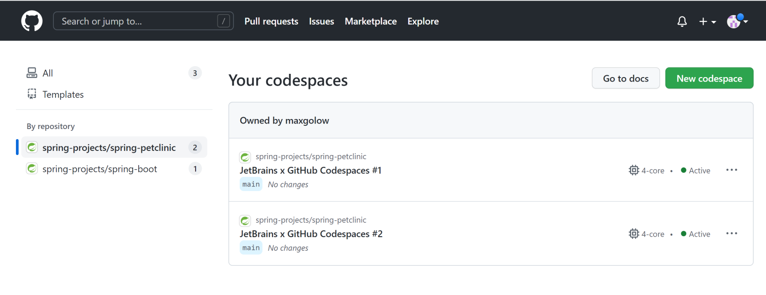
Task: Open the notifications bell
Action: [682, 21]
